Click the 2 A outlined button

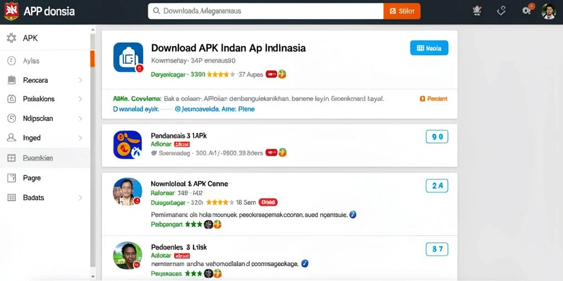click(x=437, y=186)
